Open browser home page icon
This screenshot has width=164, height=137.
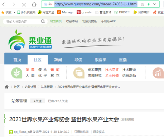coord(34,4)
